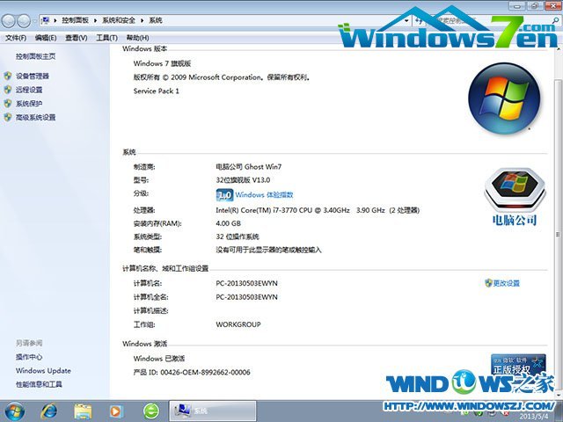Click 系统和安全 in the breadcrumb
Screen dimensions: 563x422
tap(119, 20)
